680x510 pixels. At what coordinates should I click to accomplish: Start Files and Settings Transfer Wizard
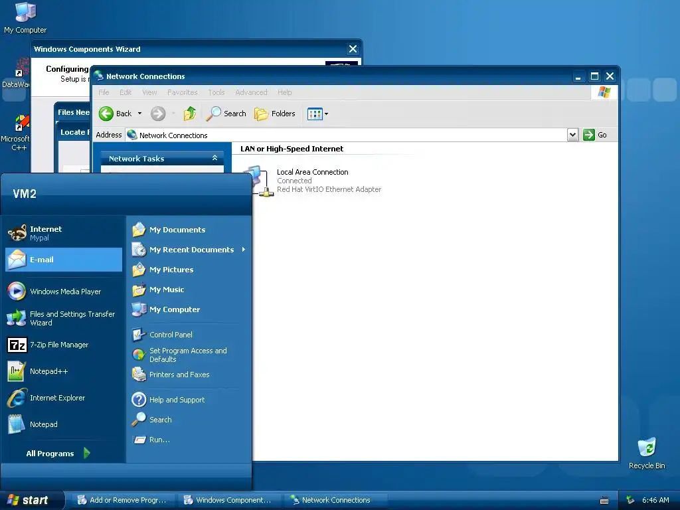coord(64,318)
